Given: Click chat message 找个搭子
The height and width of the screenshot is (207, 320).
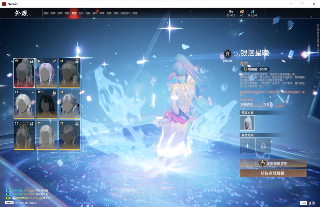Looking at the screenshot, I should point(48,198).
